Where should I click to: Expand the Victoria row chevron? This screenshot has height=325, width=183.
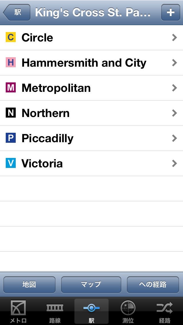174,163
